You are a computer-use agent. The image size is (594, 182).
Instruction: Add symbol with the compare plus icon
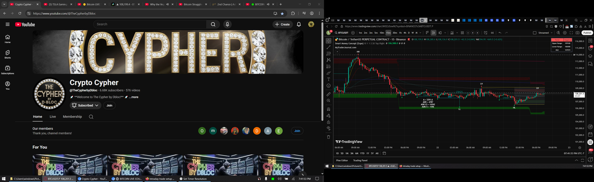353,33
